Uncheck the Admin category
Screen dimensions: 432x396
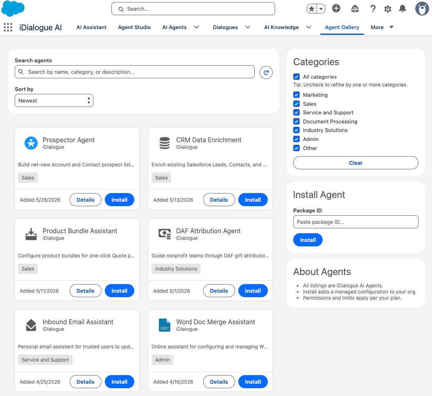pyautogui.click(x=296, y=139)
